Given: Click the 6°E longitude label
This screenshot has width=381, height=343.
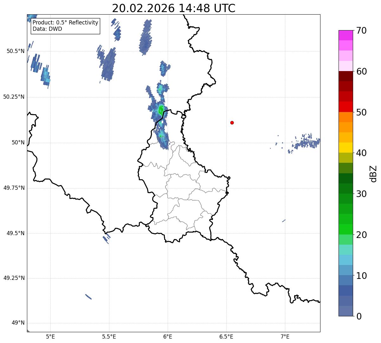Looking at the screenshot, I should 168,337.
